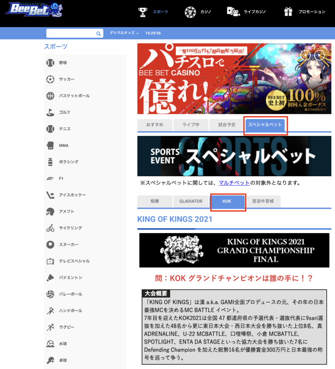Click the casino chip icon
This screenshot has height=369, width=335.
tap(190, 12)
